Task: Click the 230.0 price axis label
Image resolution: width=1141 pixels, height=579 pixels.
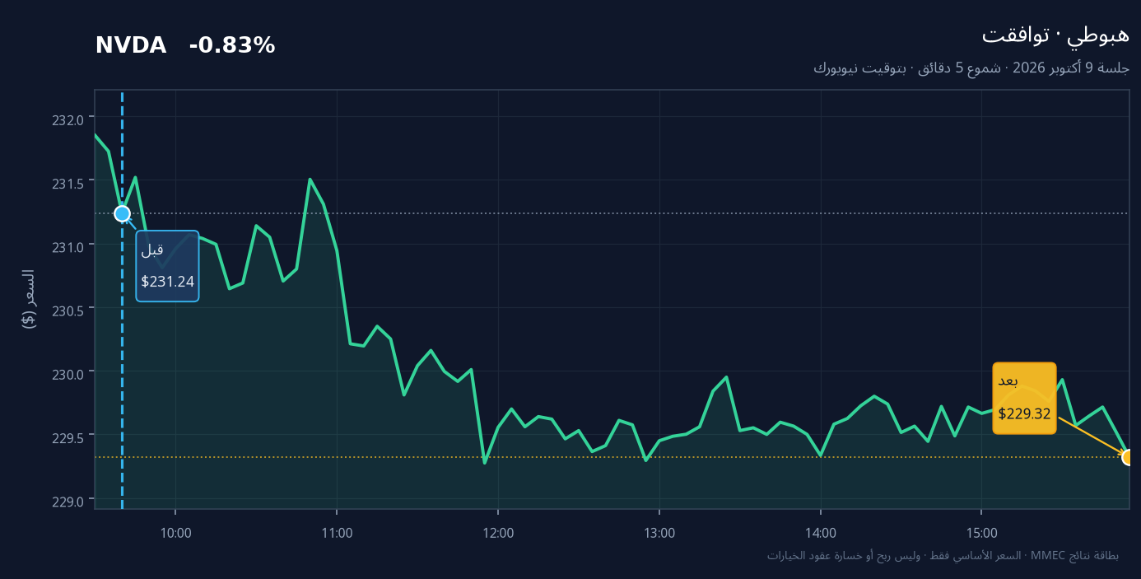Action: 68,374
